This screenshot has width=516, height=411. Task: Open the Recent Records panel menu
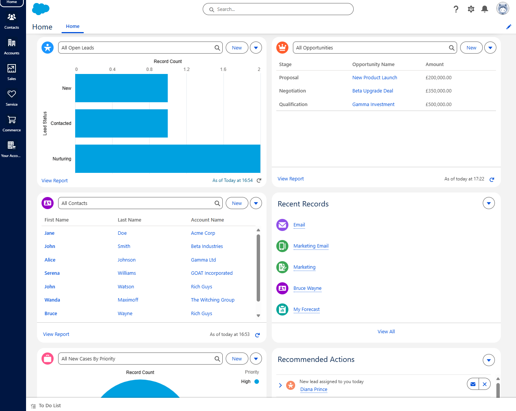click(488, 203)
